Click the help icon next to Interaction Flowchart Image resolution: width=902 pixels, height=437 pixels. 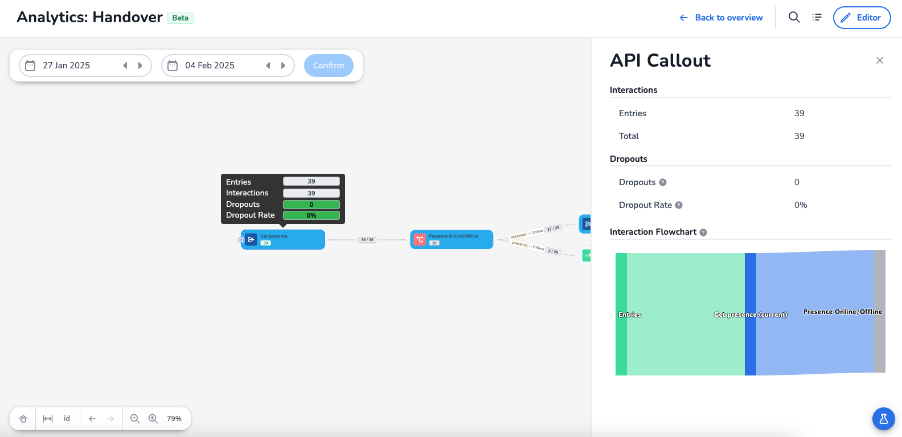click(703, 232)
